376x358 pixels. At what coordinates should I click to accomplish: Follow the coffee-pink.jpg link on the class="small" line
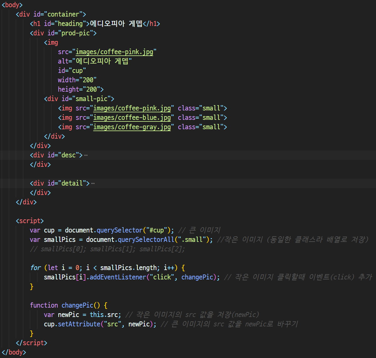[x=132, y=108]
